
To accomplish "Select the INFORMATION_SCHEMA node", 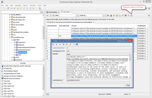I will [21, 32].
